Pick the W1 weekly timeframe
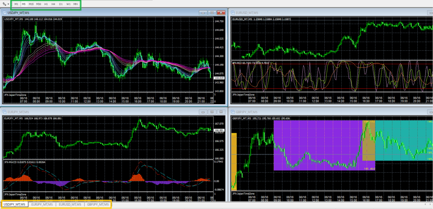Image resolution: width=433 pixels, height=209 pixels. click(x=68, y=4)
